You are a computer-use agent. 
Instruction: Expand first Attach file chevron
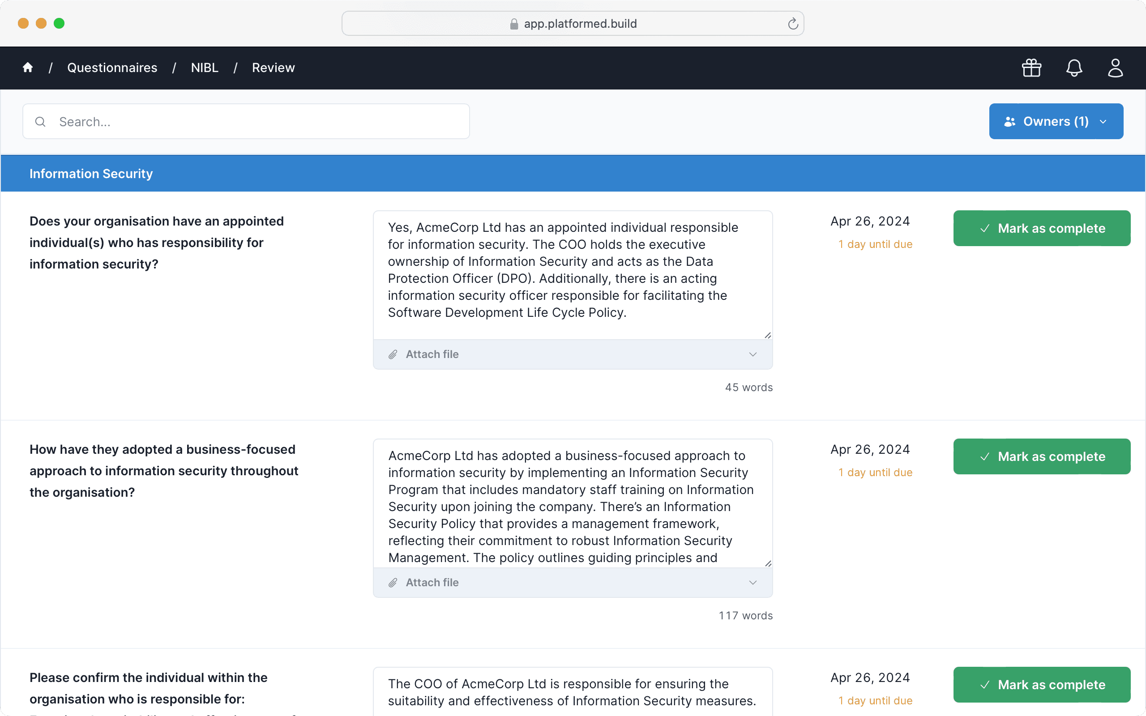click(x=753, y=354)
